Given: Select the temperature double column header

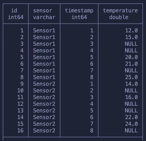Looking at the screenshot, I should click(120, 14).
